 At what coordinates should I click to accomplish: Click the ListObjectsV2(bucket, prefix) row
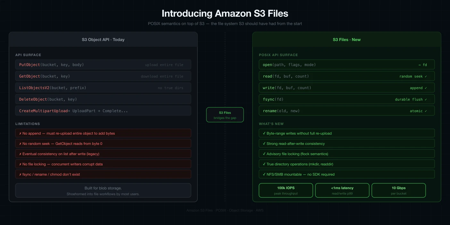click(103, 88)
